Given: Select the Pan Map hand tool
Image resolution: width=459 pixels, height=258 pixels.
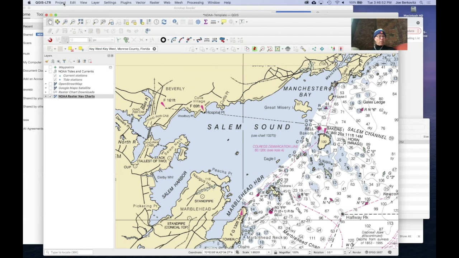Looking at the screenshot, I should point(50,22).
